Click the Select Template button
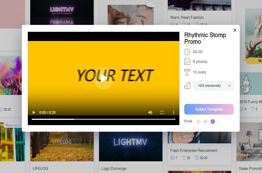 (209, 109)
